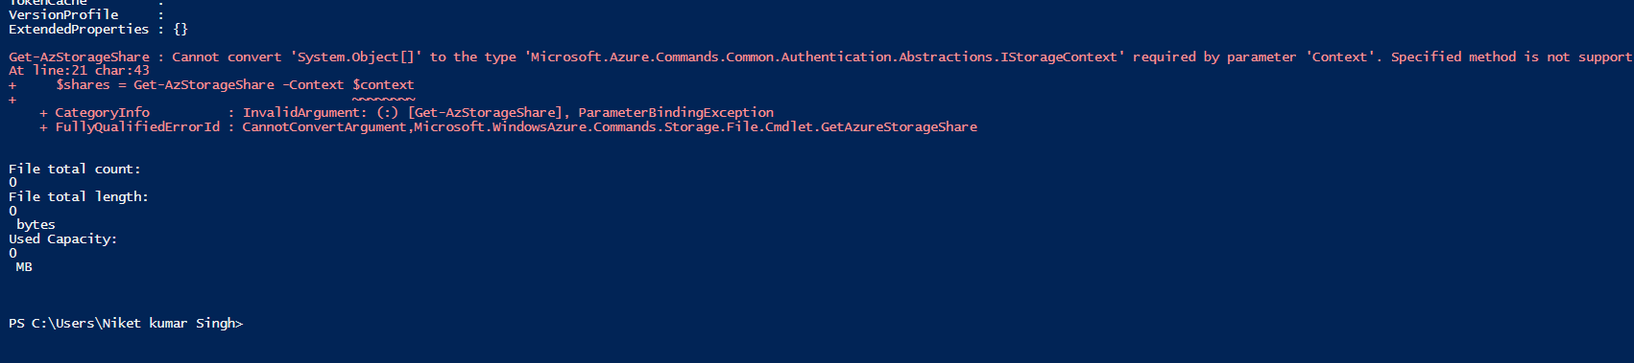Click the VersionProfile output line
Viewport: 1634px width, 363px height.
point(85,15)
